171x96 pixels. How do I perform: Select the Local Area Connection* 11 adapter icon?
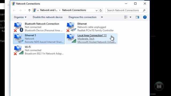pos(71,38)
